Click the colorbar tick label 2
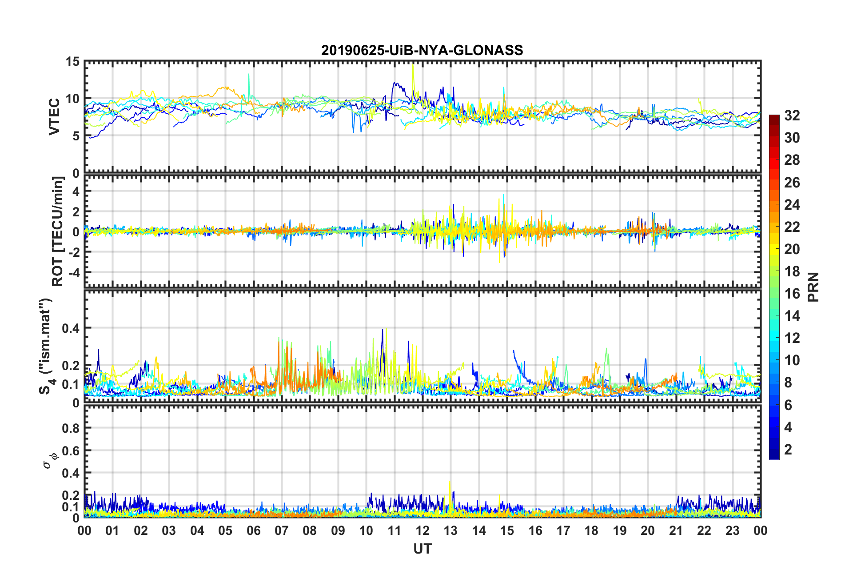845x574 pixels. point(788,450)
